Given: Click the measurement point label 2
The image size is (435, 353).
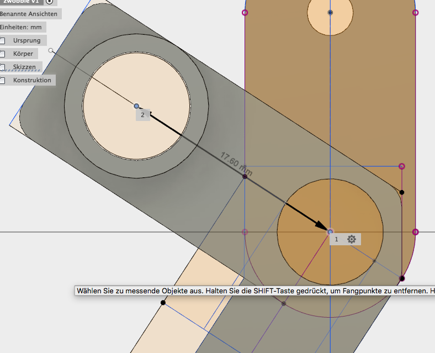Looking at the screenshot, I should [142, 115].
